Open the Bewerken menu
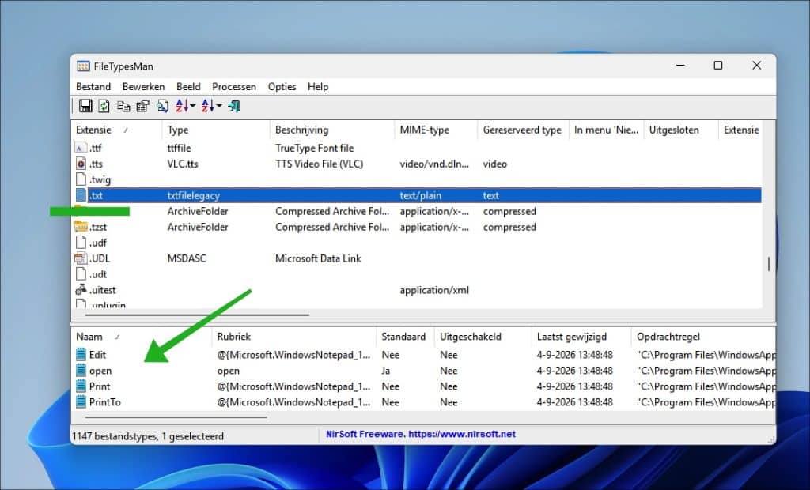Image resolution: width=810 pixels, height=490 pixels. point(144,87)
